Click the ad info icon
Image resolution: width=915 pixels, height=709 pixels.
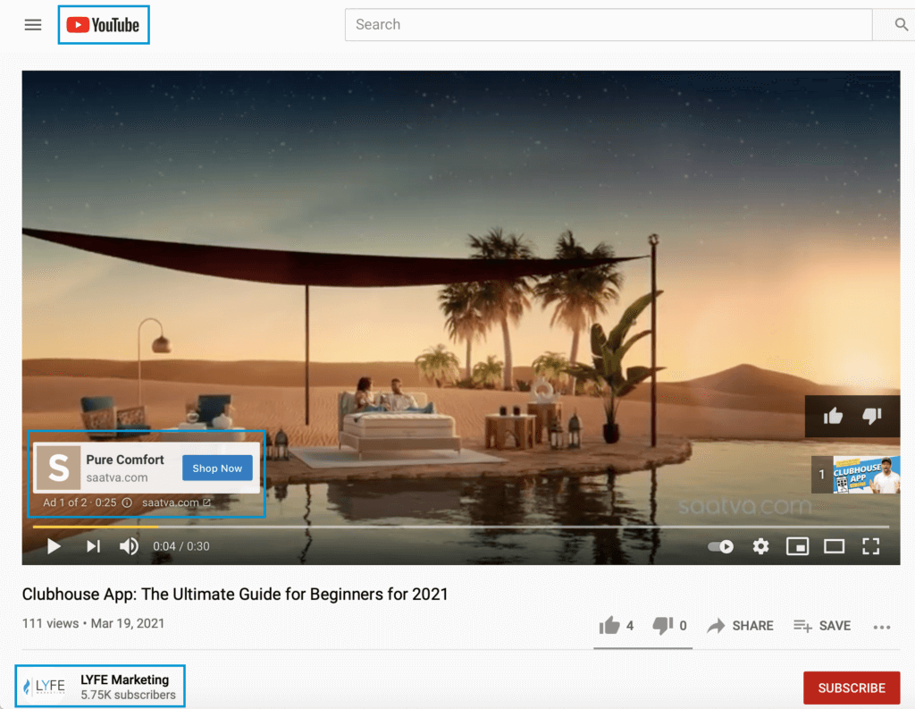coord(127,502)
